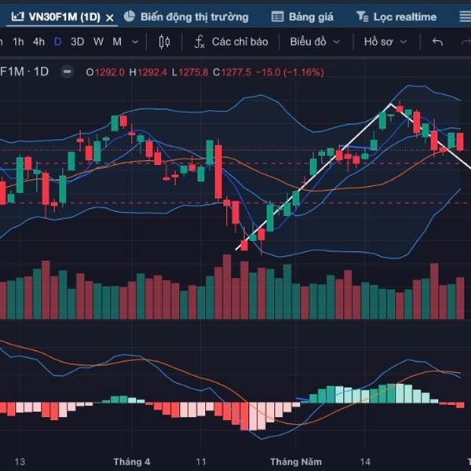The image size is (471, 471).
Task: Click the table icon beside Bảng giá
Action: coord(277,16)
